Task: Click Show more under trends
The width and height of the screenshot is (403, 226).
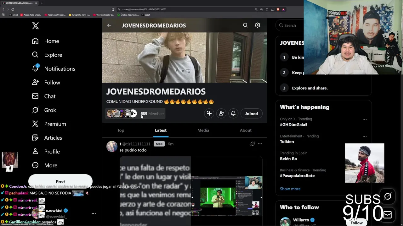Action: pyautogui.click(x=290, y=189)
